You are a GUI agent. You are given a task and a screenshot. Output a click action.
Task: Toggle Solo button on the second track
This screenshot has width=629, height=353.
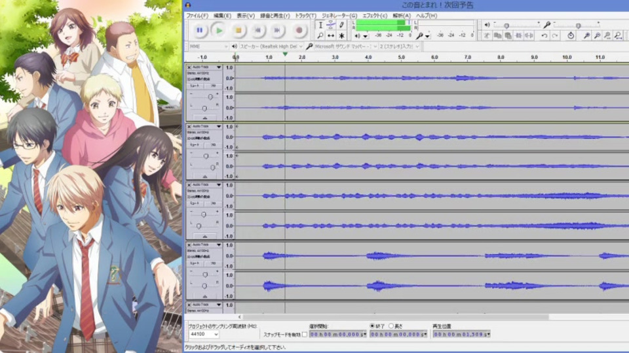pos(213,144)
